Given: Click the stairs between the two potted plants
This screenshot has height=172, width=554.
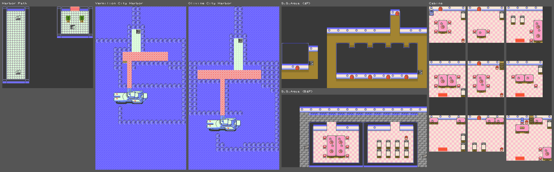Looking at the screenshot, I should 73,27.
